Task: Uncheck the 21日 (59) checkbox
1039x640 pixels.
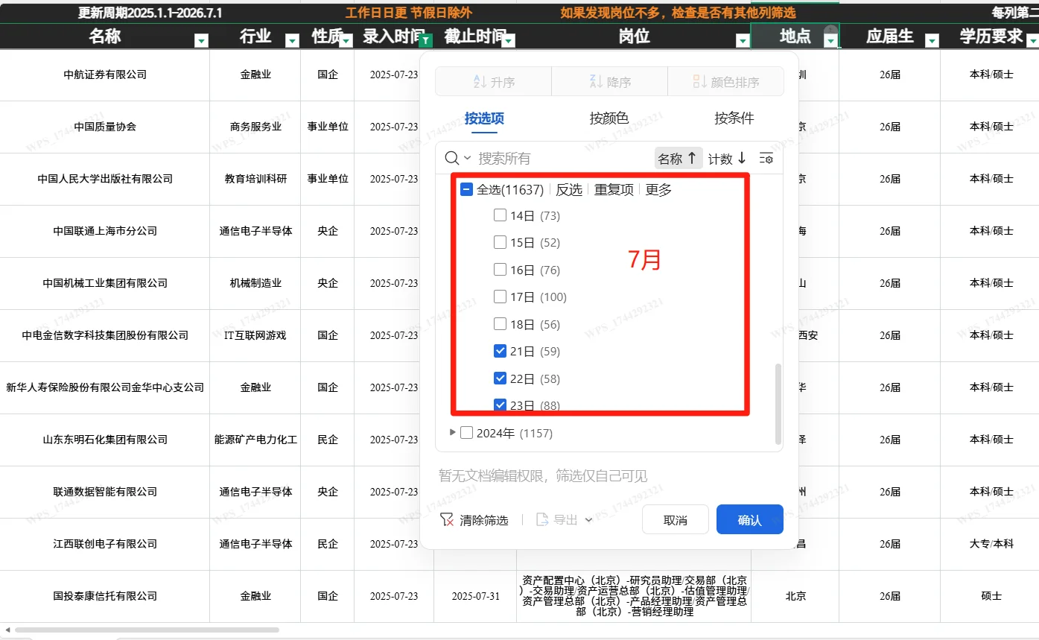Action: tap(500, 351)
